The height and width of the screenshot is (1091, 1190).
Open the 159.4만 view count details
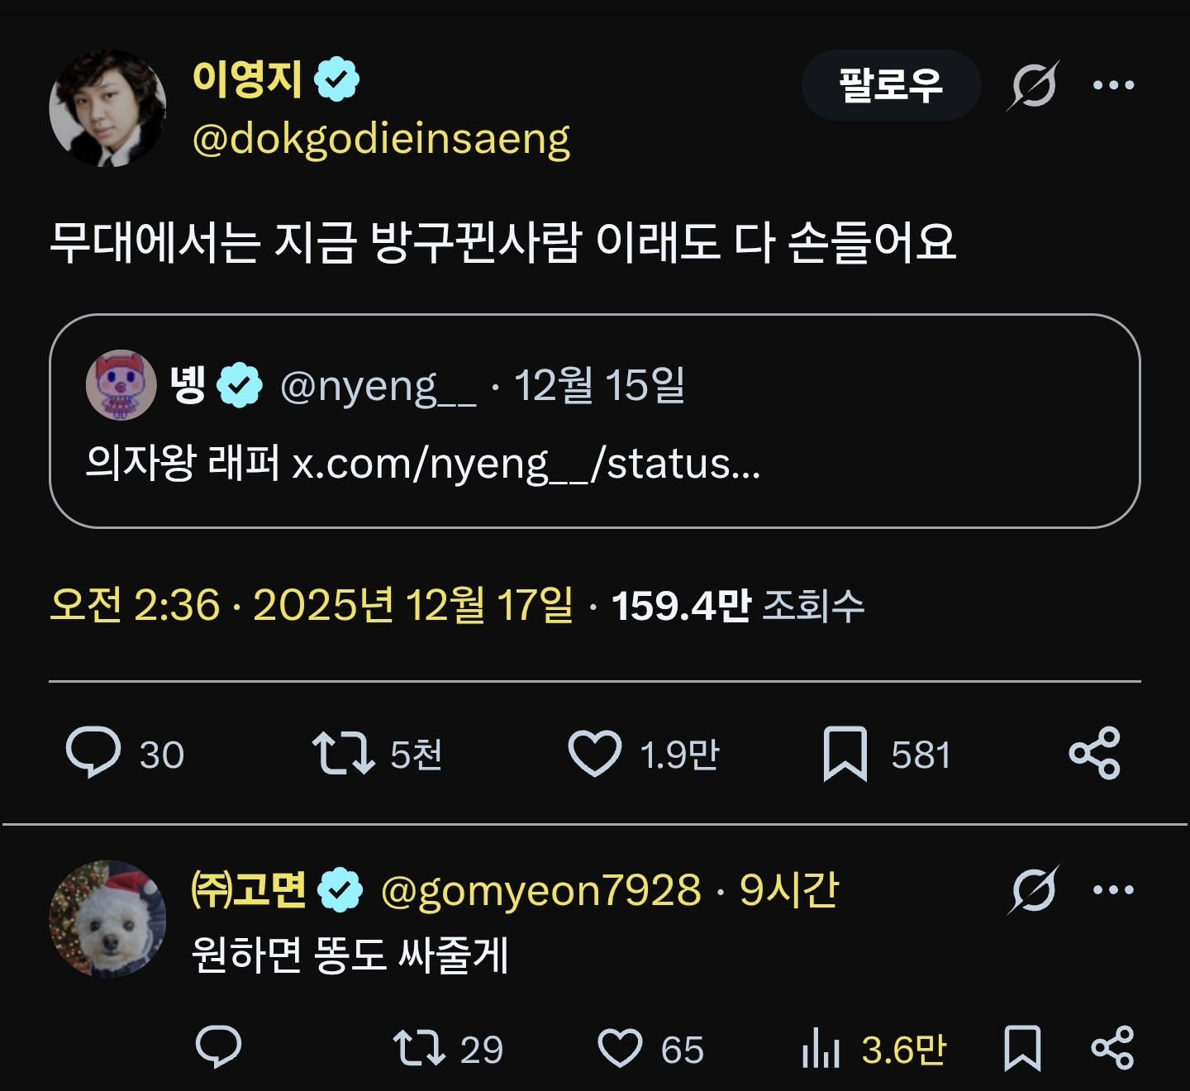click(x=737, y=605)
